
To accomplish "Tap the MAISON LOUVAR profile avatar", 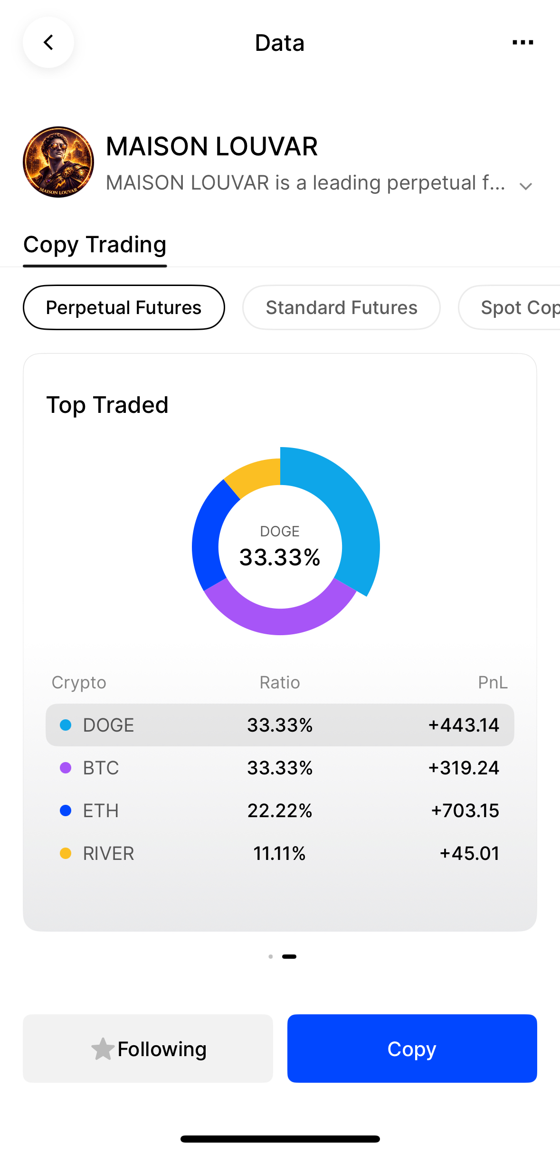I will click(58, 162).
